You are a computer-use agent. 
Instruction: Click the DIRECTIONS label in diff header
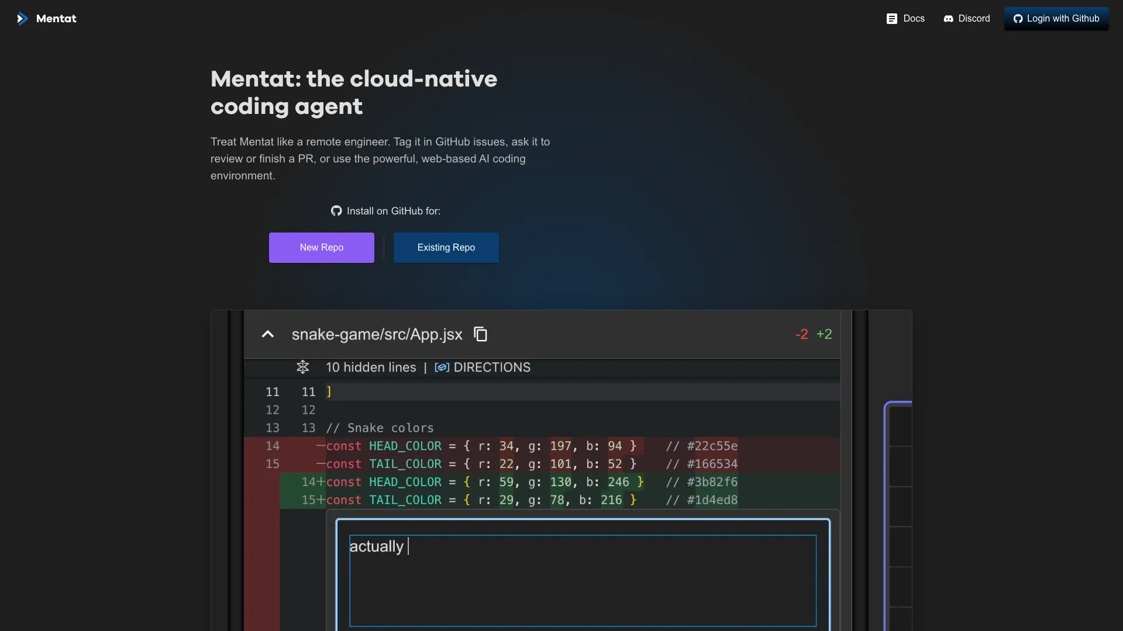coord(492,367)
